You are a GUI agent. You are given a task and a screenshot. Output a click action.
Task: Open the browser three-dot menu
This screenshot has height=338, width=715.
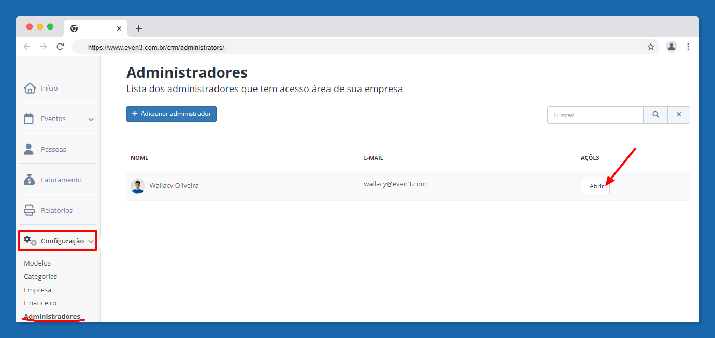pyautogui.click(x=688, y=47)
